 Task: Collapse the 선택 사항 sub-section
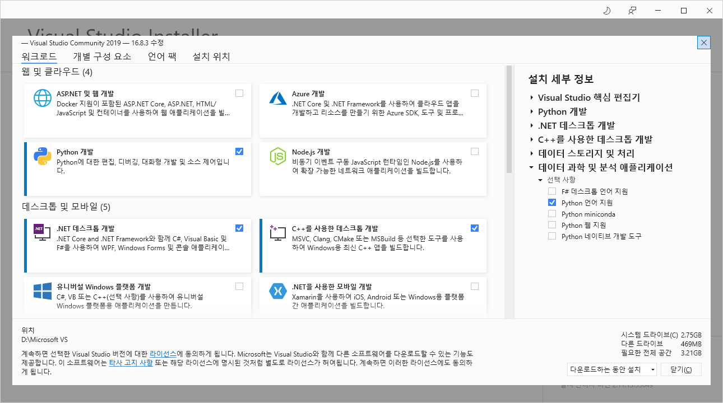540,180
